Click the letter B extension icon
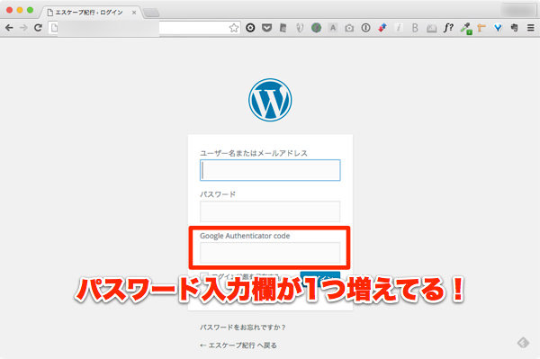The width and height of the screenshot is (540, 359). click(415, 28)
